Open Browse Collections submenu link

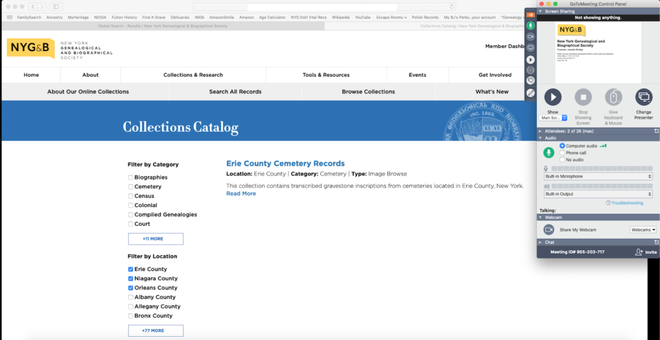(368, 92)
